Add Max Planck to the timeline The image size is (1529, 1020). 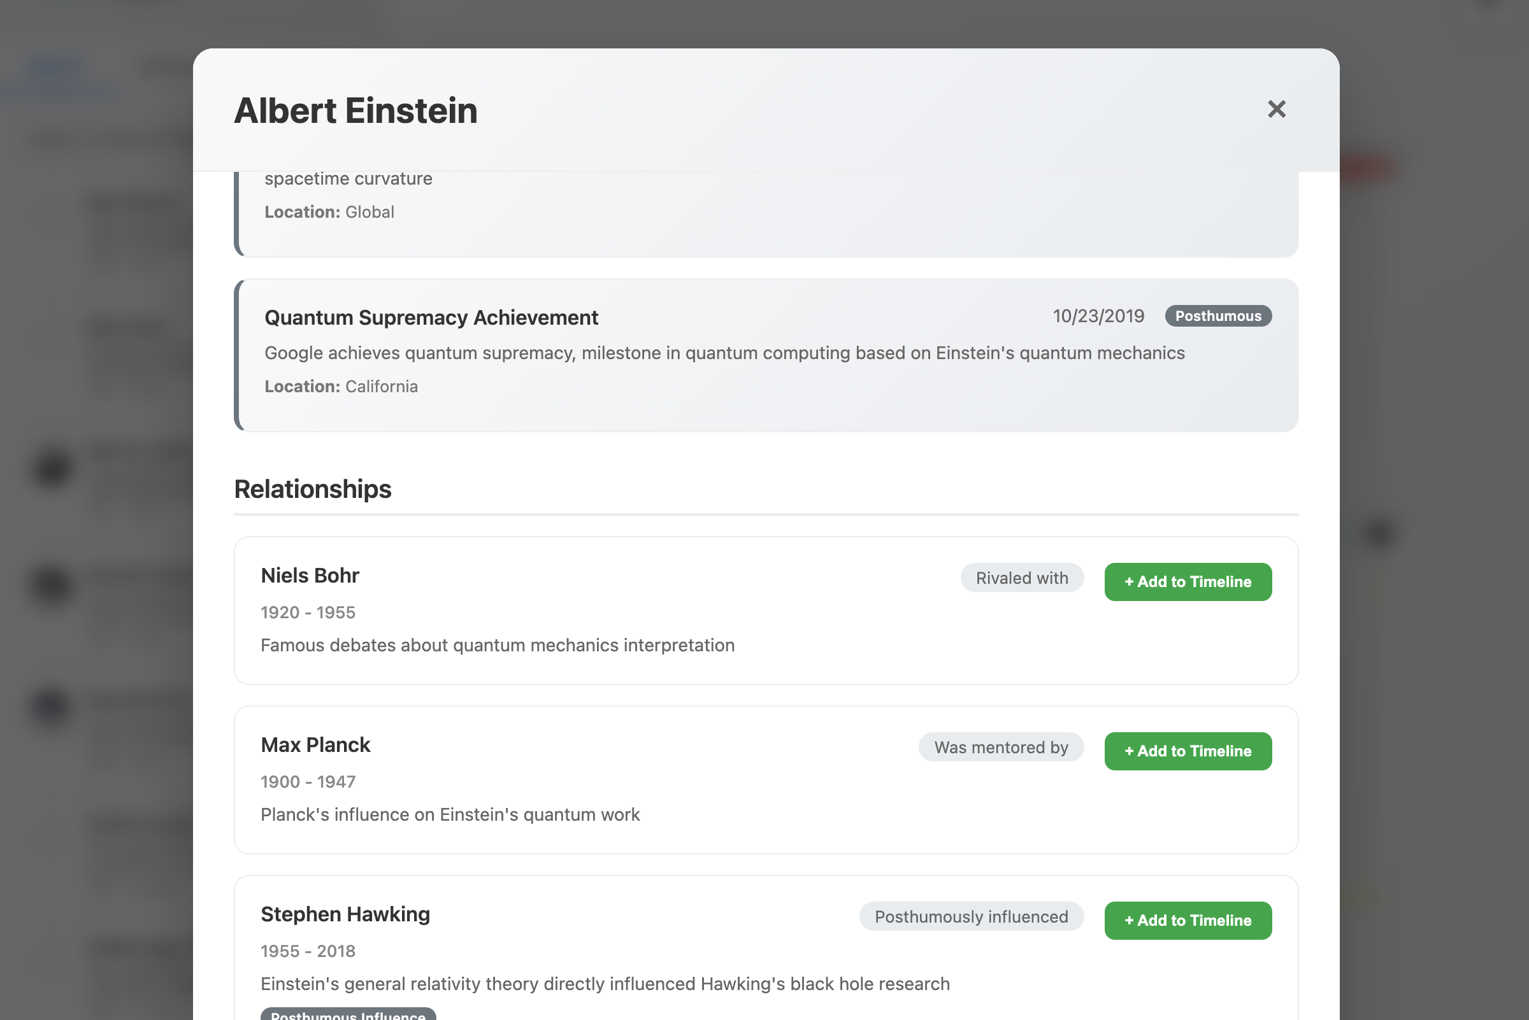pos(1188,751)
